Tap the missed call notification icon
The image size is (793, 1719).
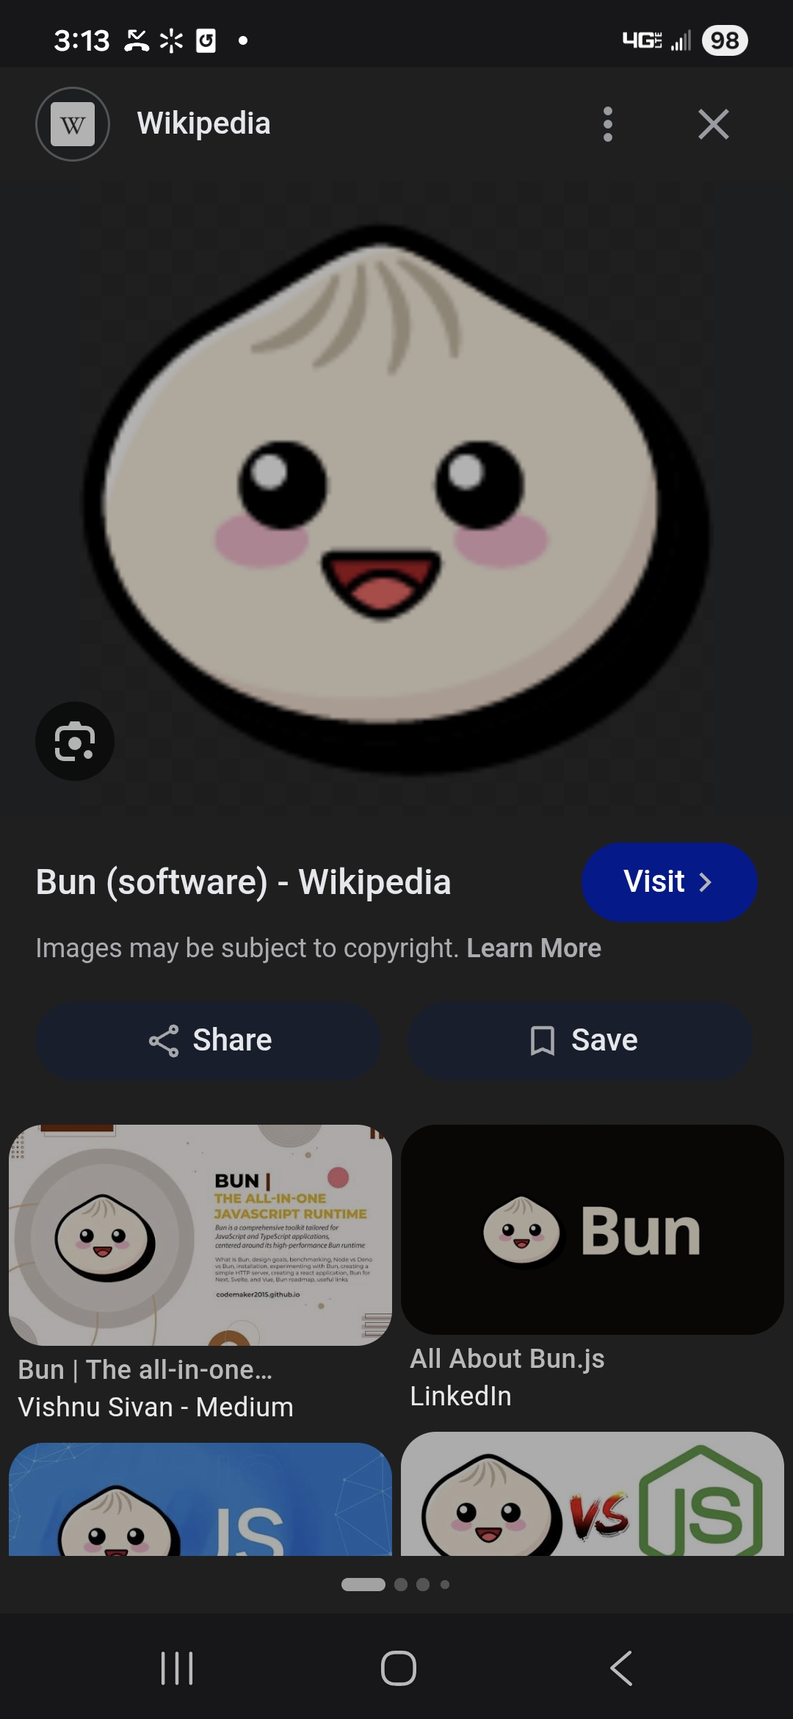pos(137,40)
